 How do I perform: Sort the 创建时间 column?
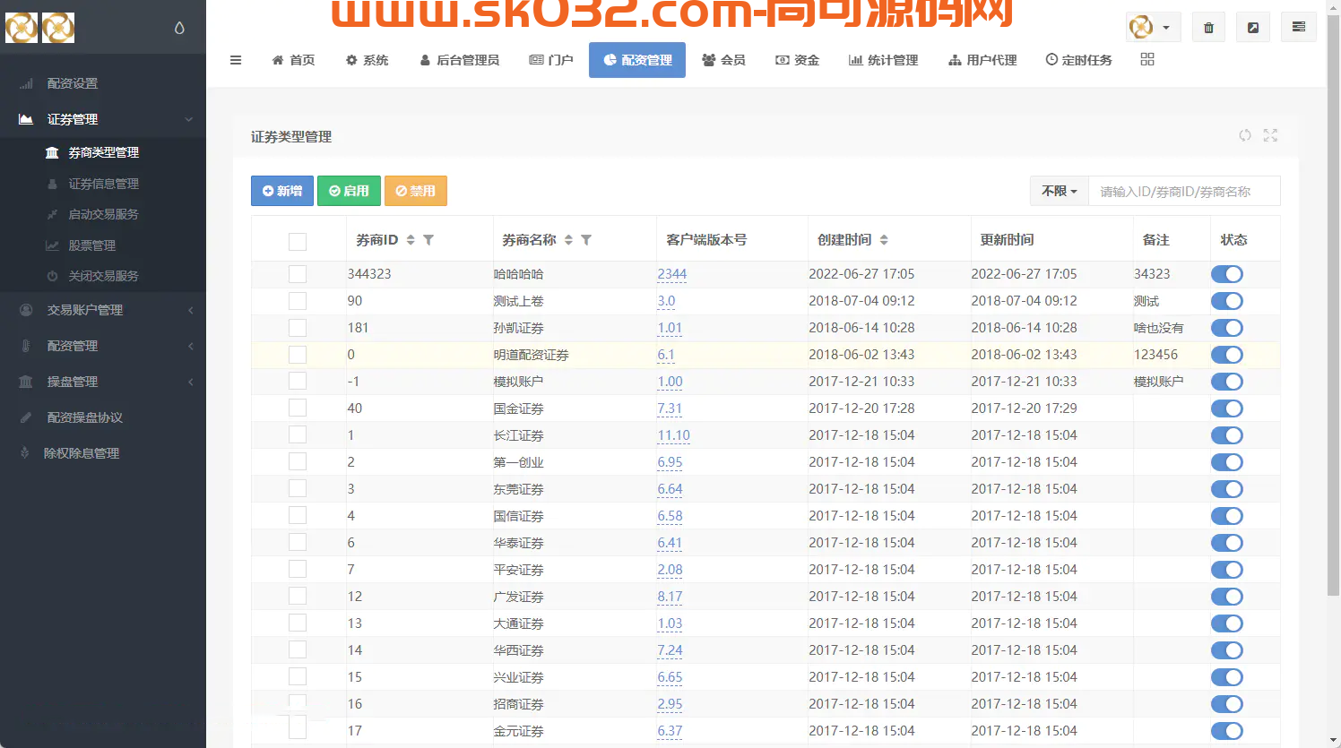tap(884, 239)
